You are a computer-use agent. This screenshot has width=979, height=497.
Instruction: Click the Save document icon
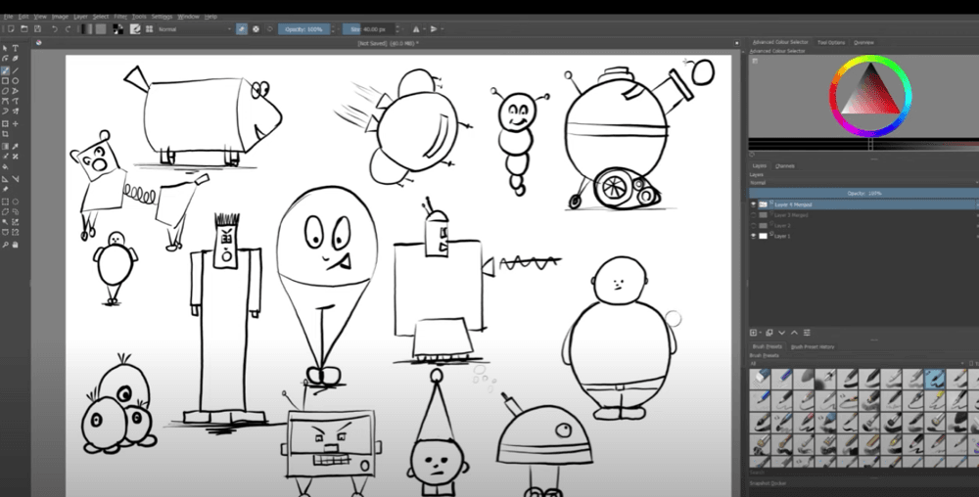pos(35,29)
